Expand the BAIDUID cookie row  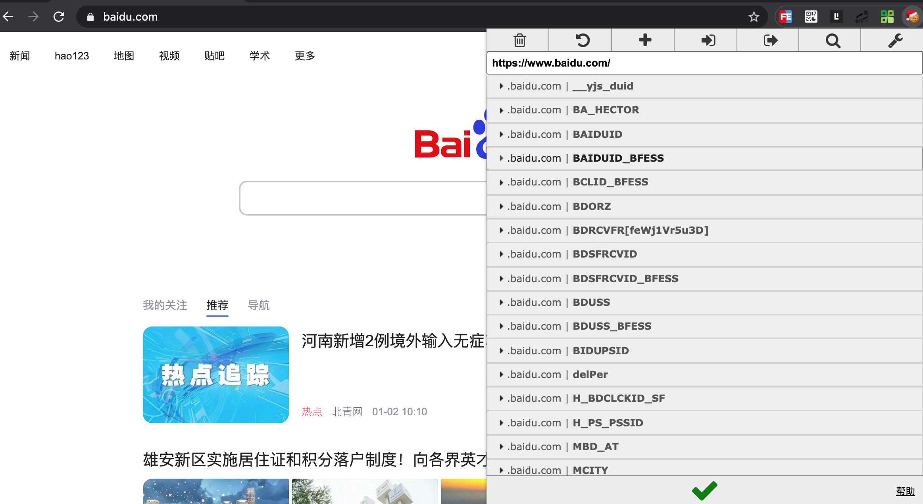tap(704, 134)
